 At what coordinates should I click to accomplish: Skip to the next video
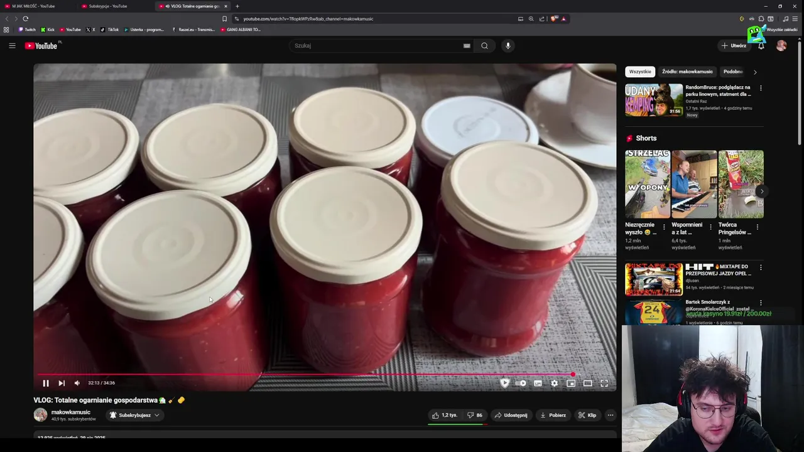pos(62,383)
